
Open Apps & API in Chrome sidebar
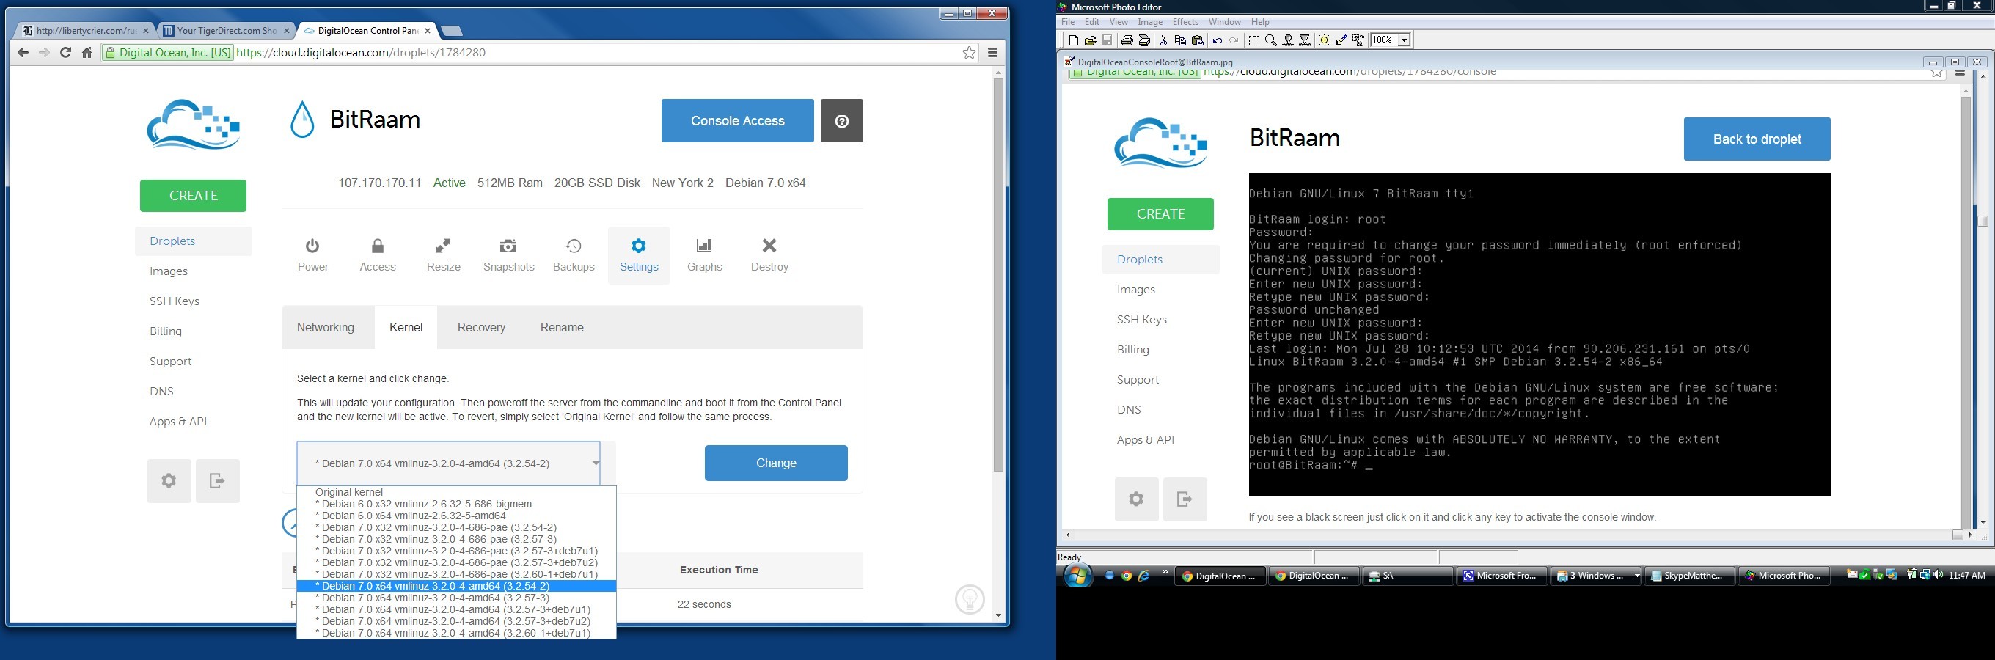click(x=178, y=422)
